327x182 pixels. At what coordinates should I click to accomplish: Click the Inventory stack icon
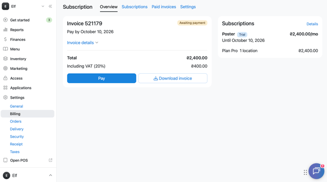click(5, 59)
